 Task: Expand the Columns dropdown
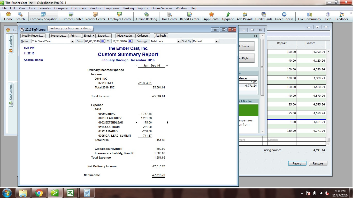(x=178, y=41)
